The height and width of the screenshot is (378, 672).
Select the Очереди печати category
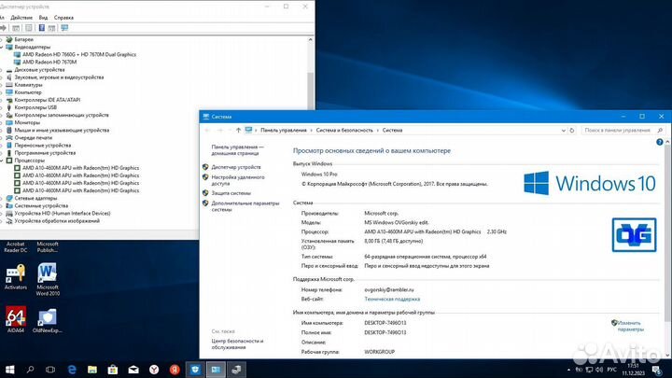pos(33,137)
